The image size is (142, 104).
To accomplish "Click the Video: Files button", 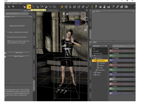I will (19, 53).
